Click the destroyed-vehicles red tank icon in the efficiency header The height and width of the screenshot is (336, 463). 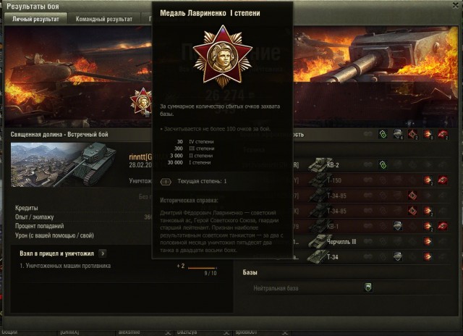click(443, 134)
